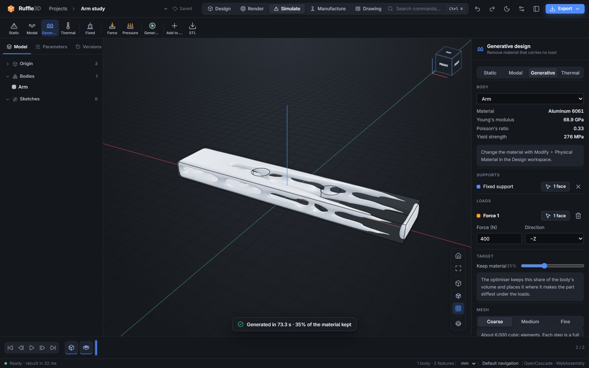Image resolution: width=589 pixels, height=368 pixels.
Task: Click the Export button
Action: point(565,9)
